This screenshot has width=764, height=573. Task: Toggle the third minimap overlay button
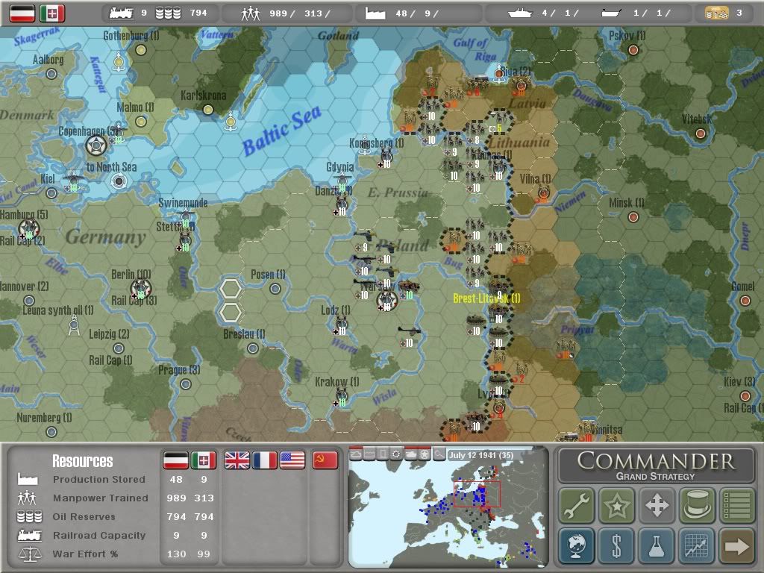(383, 454)
